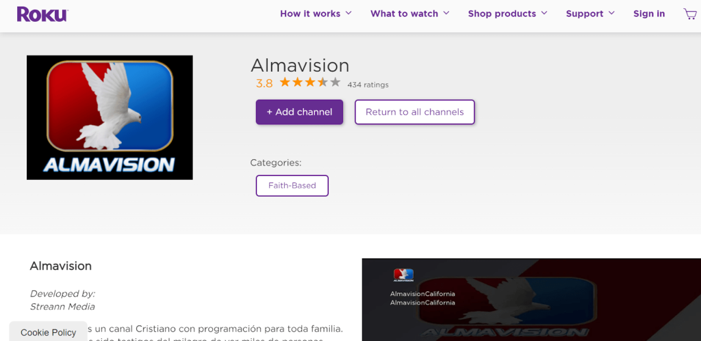701x341 pixels.
Task: Click the + Add channel button
Action: [300, 112]
